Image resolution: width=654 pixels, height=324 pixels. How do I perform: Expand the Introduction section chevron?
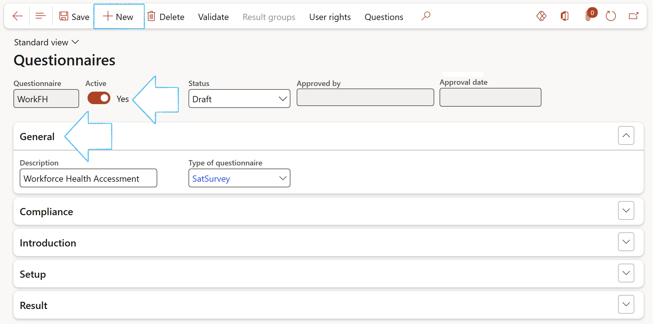pyautogui.click(x=626, y=242)
